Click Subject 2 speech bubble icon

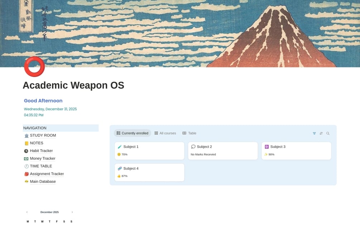pyautogui.click(x=193, y=147)
